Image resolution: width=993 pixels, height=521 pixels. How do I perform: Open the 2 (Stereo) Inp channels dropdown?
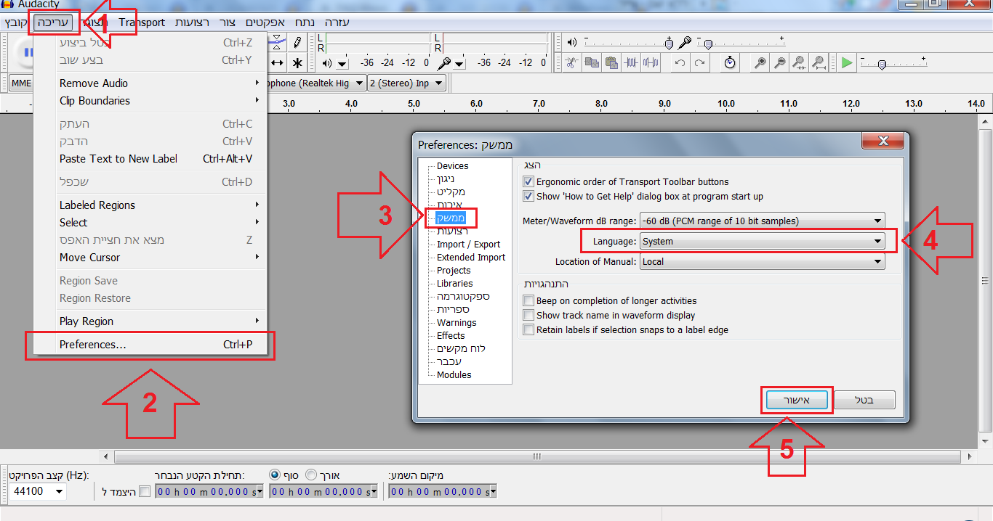(406, 83)
